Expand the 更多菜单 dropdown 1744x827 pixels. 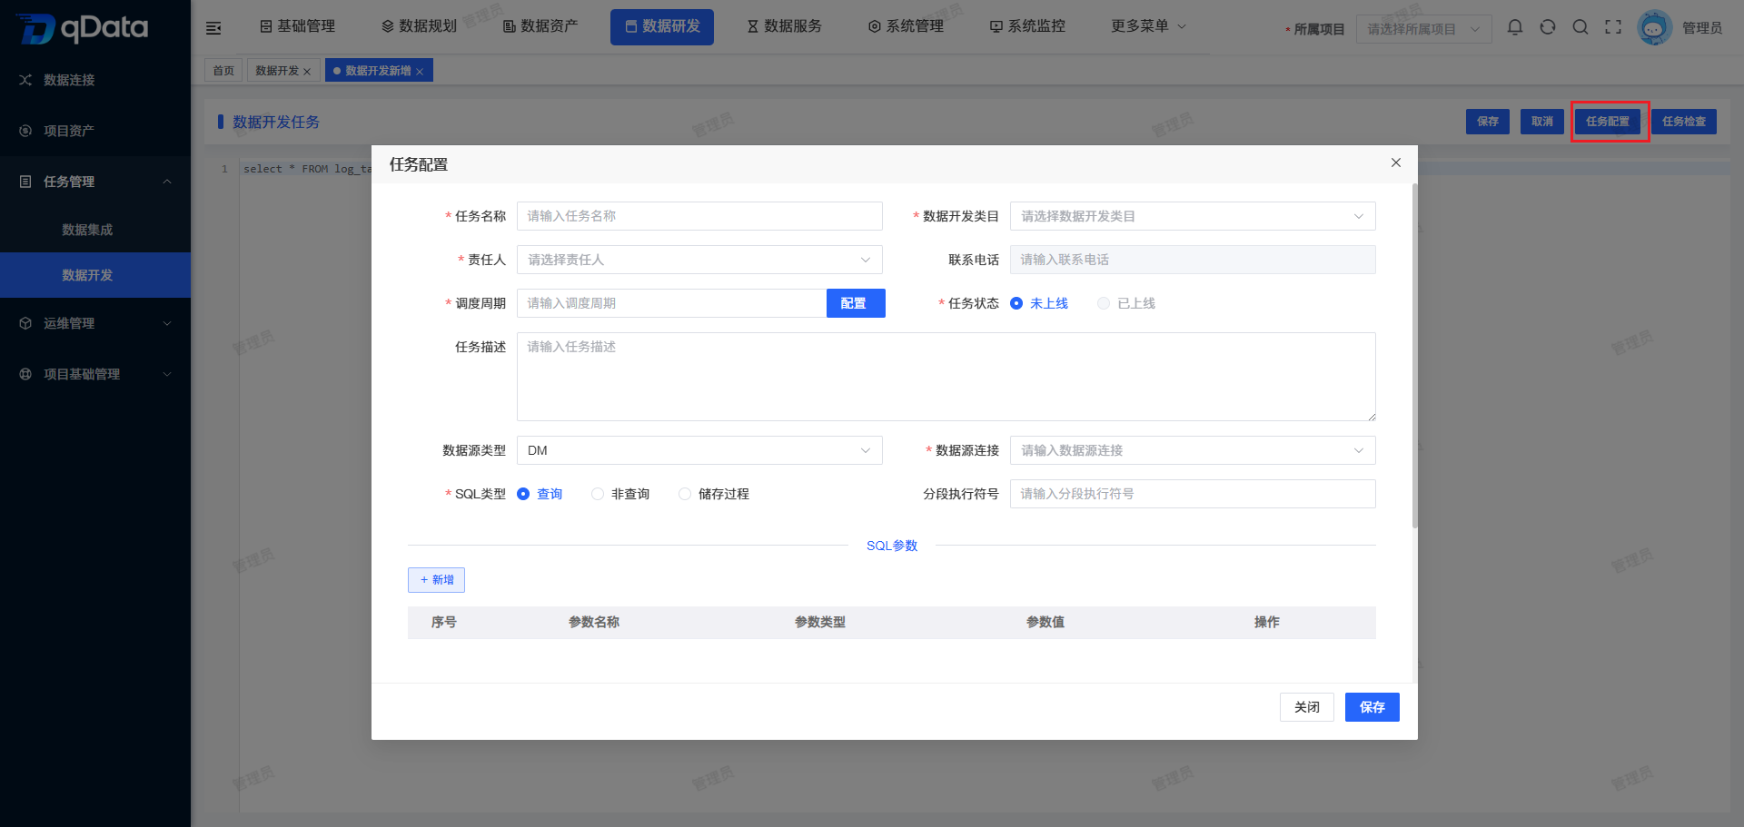[1149, 26]
